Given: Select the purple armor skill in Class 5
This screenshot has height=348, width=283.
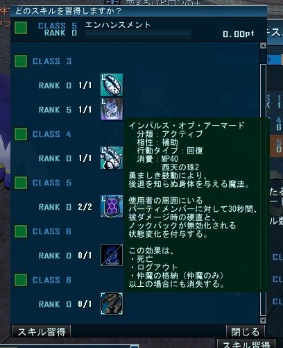Looking at the screenshot, I should (112, 206).
